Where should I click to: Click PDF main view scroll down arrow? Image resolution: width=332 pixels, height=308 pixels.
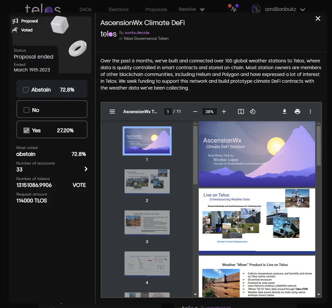pyautogui.click(x=318, y=294)
